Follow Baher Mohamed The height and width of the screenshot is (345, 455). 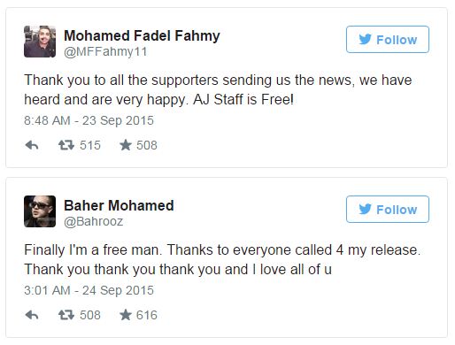point(388,210)
